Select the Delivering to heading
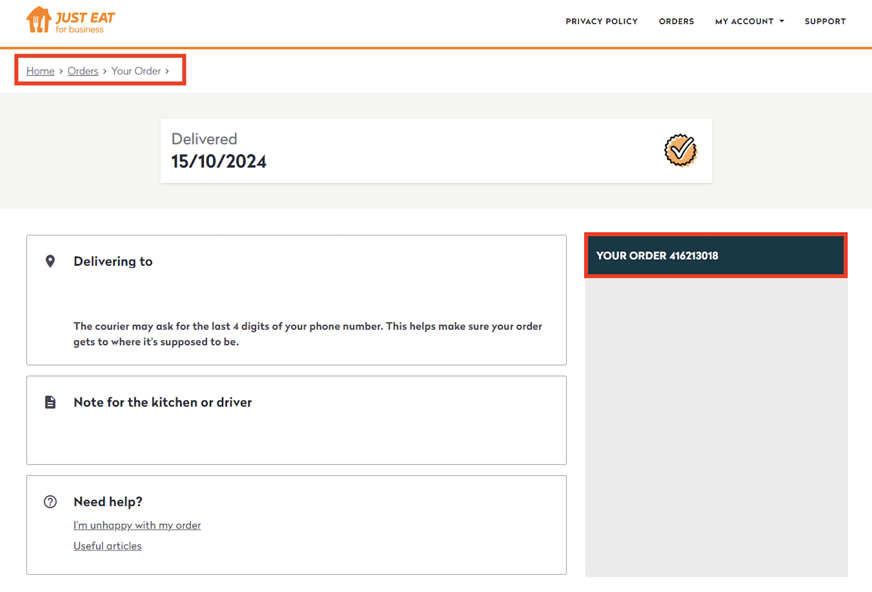872x592 pixels. [113, 261]
